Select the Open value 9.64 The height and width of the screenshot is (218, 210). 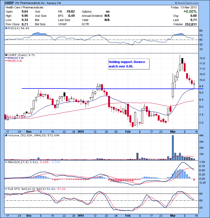pyautogui.click(x=25, y=12)
